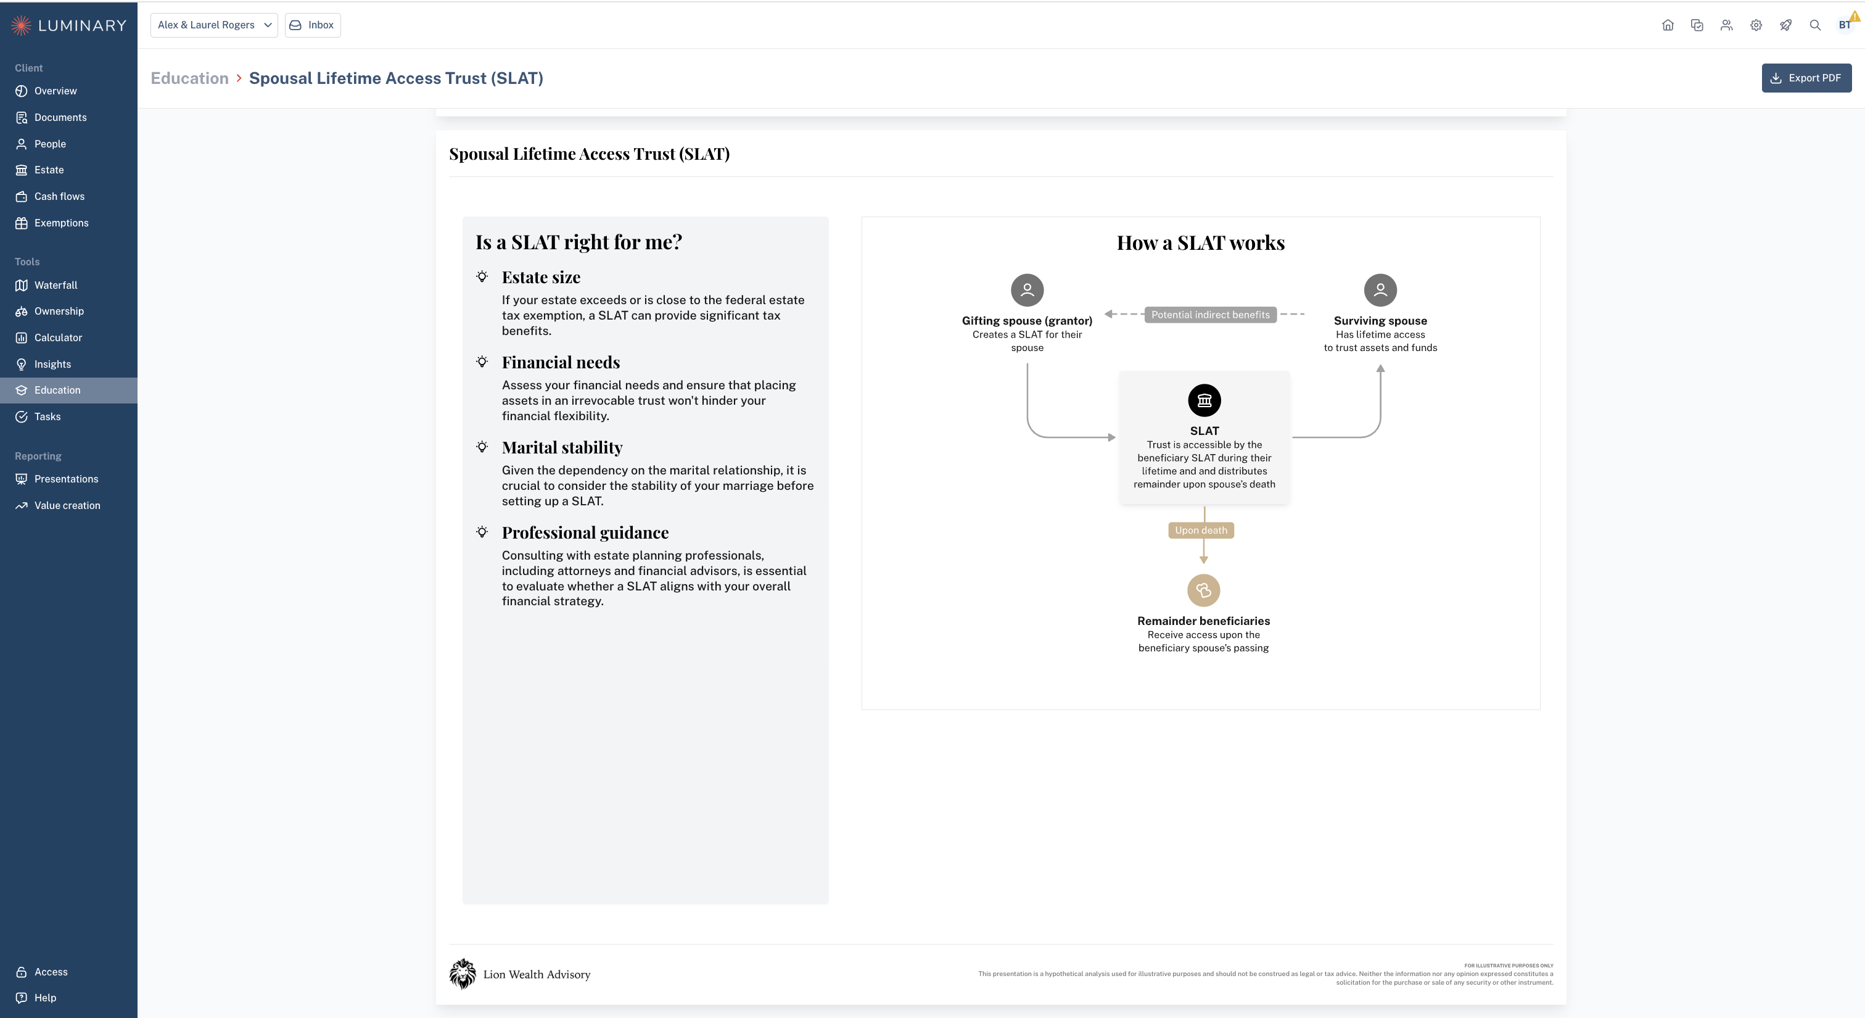Export the SLAT page as PDF
This screenshot has width=1865, height=1018.
tap(1806, 78)
